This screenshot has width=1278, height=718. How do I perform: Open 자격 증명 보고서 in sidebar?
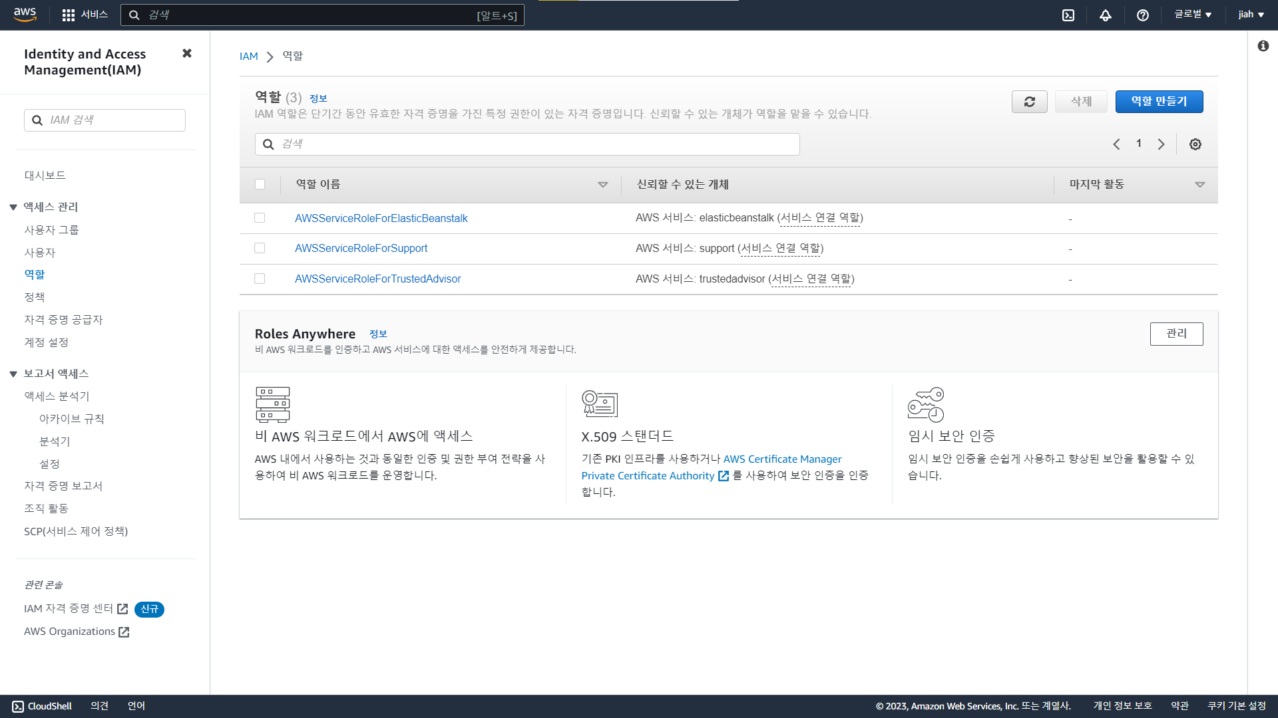click(x=63, y=486)
